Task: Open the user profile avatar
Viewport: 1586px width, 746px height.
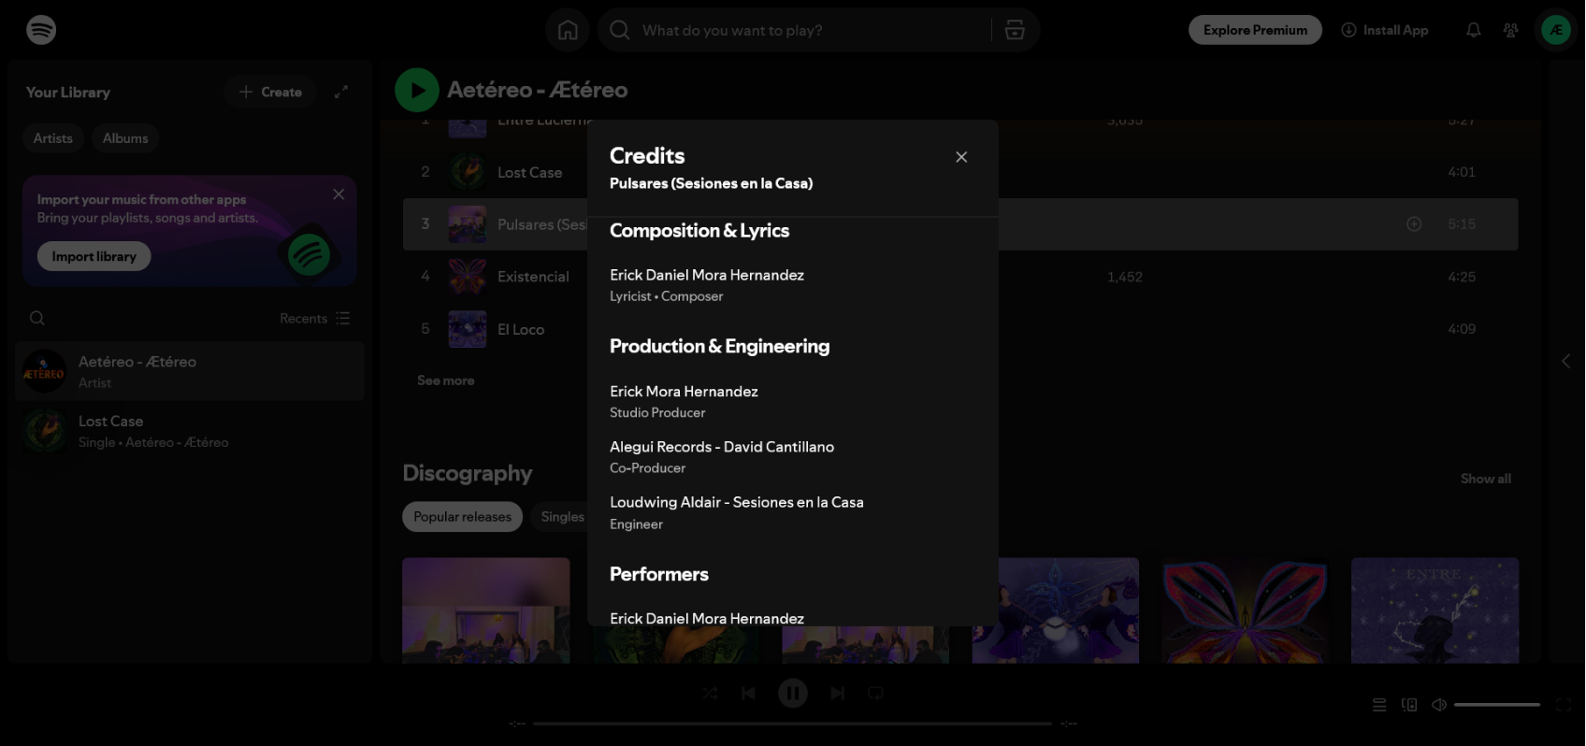Action: click(1555, 30)
